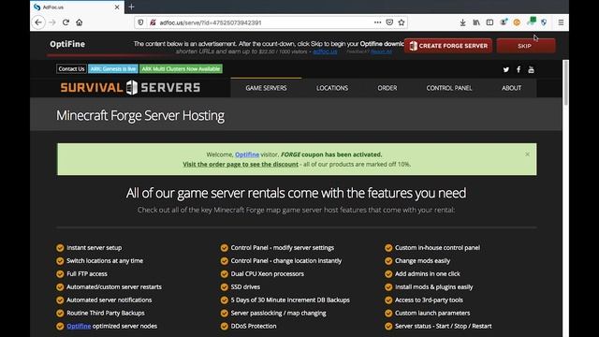Image resolution: width=599 pixels, height=337 pixels.
Task: Dismiss the green coupon notification banner
Action: [x=527, y=154]
